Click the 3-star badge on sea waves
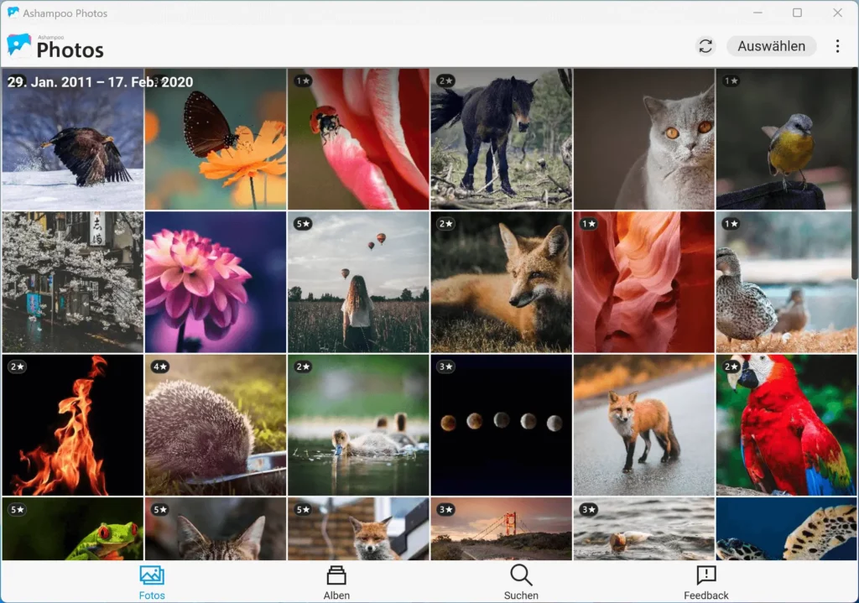This screenshot has width=859, height=603. (589, 509)
